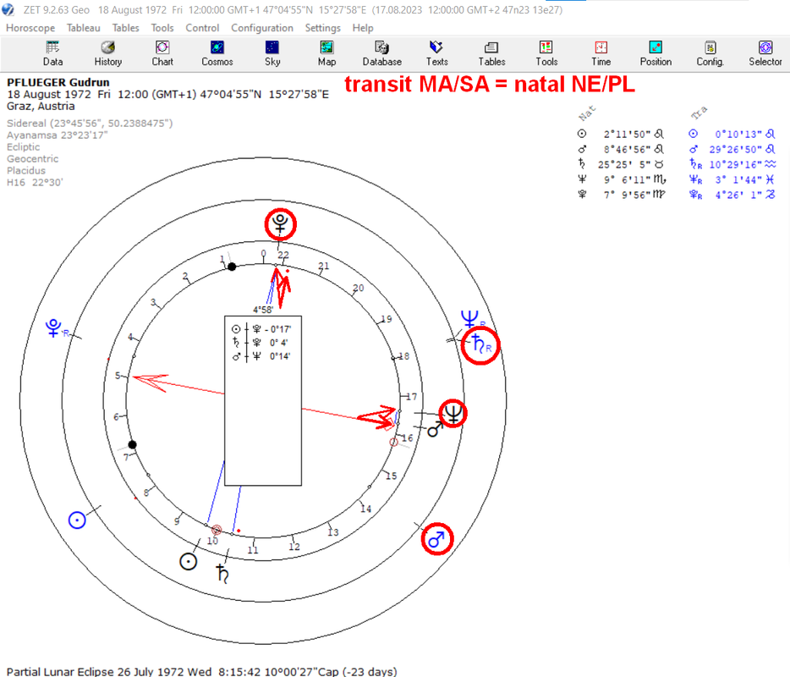790x677 pixels.
Task: Open the Tools toolbar icon
Action: [546, 53]
